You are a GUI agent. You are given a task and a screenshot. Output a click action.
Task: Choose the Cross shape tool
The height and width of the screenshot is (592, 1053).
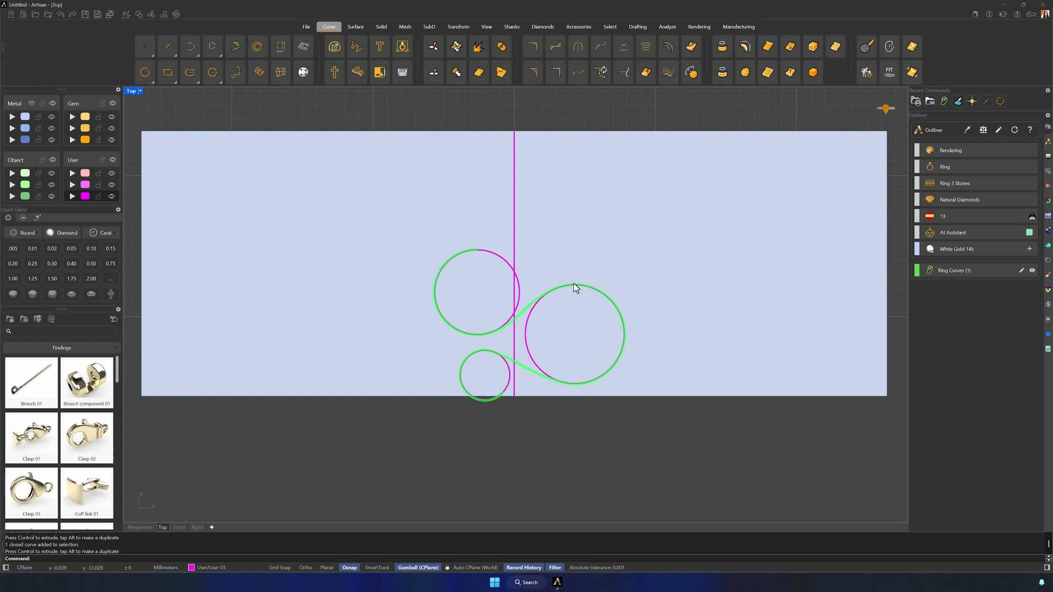click(334, 72)
